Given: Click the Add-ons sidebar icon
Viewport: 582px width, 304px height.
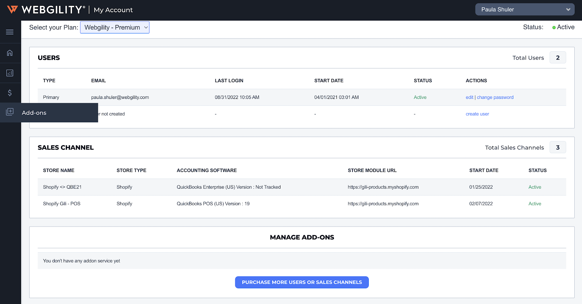Looking at the screenshot, I should (x=10, y=112).
